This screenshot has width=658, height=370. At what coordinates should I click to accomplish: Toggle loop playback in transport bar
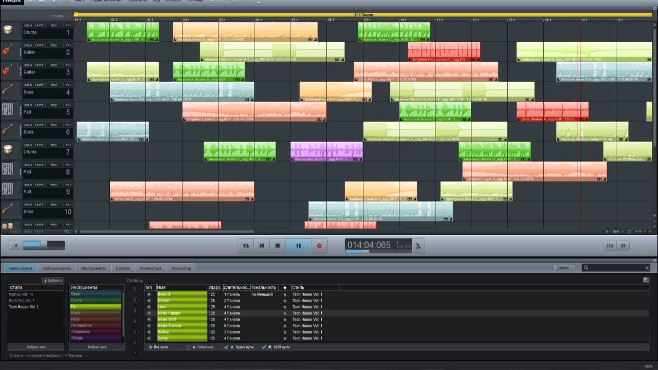(x=246, y=246)
